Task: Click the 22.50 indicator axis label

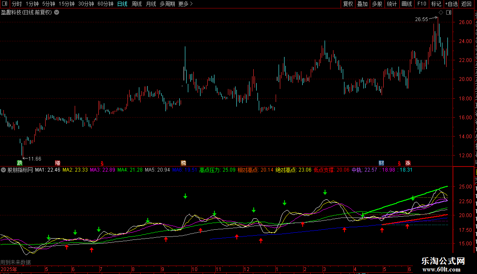Action: coord(466,201)
